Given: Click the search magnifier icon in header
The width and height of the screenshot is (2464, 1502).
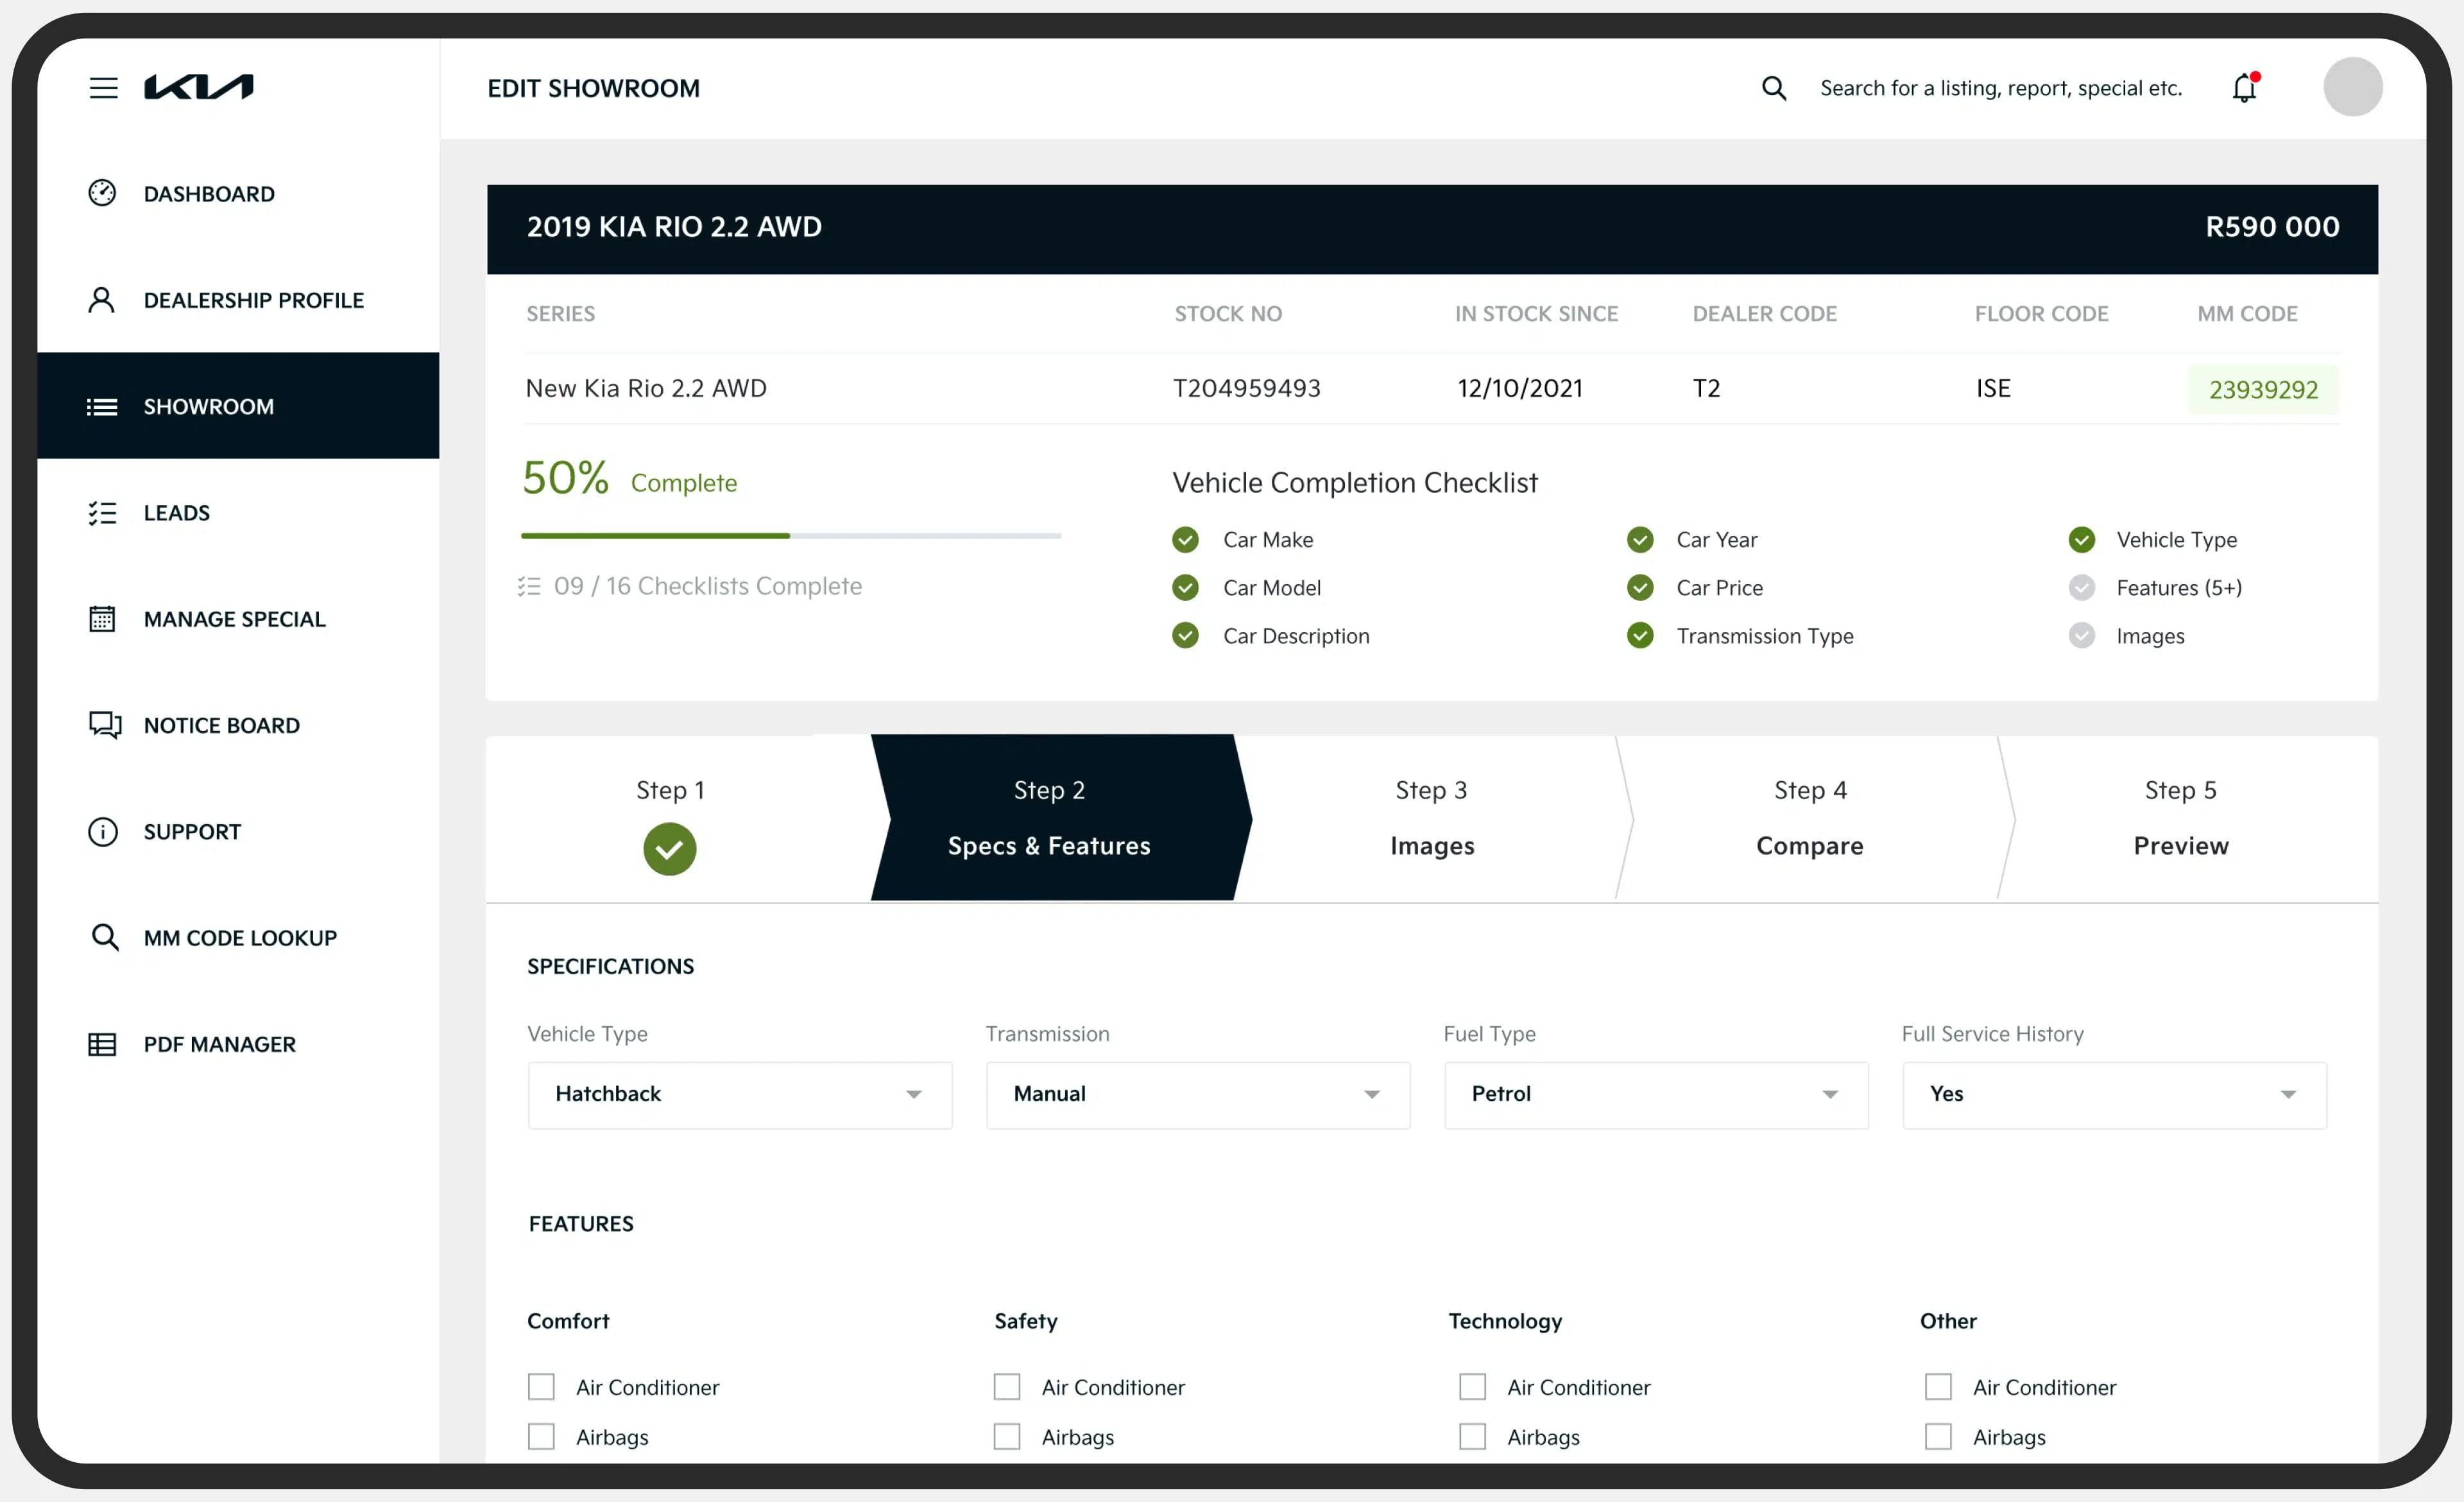Looking at the screenshot, I should tap(1773, 88).
